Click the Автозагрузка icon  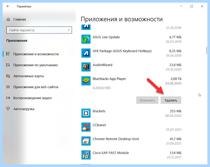[x=8, y=109]
